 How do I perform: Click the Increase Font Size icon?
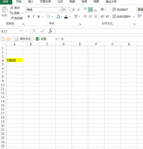[74, 10]
